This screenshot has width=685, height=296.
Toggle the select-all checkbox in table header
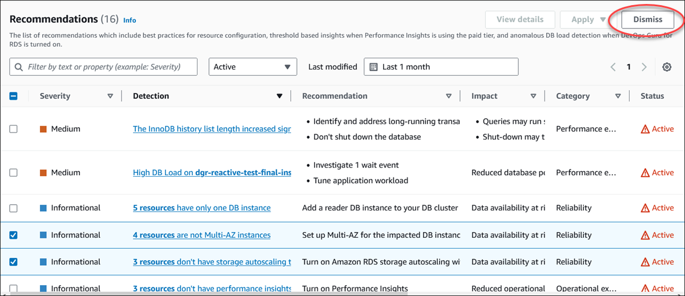coord(14,96)
